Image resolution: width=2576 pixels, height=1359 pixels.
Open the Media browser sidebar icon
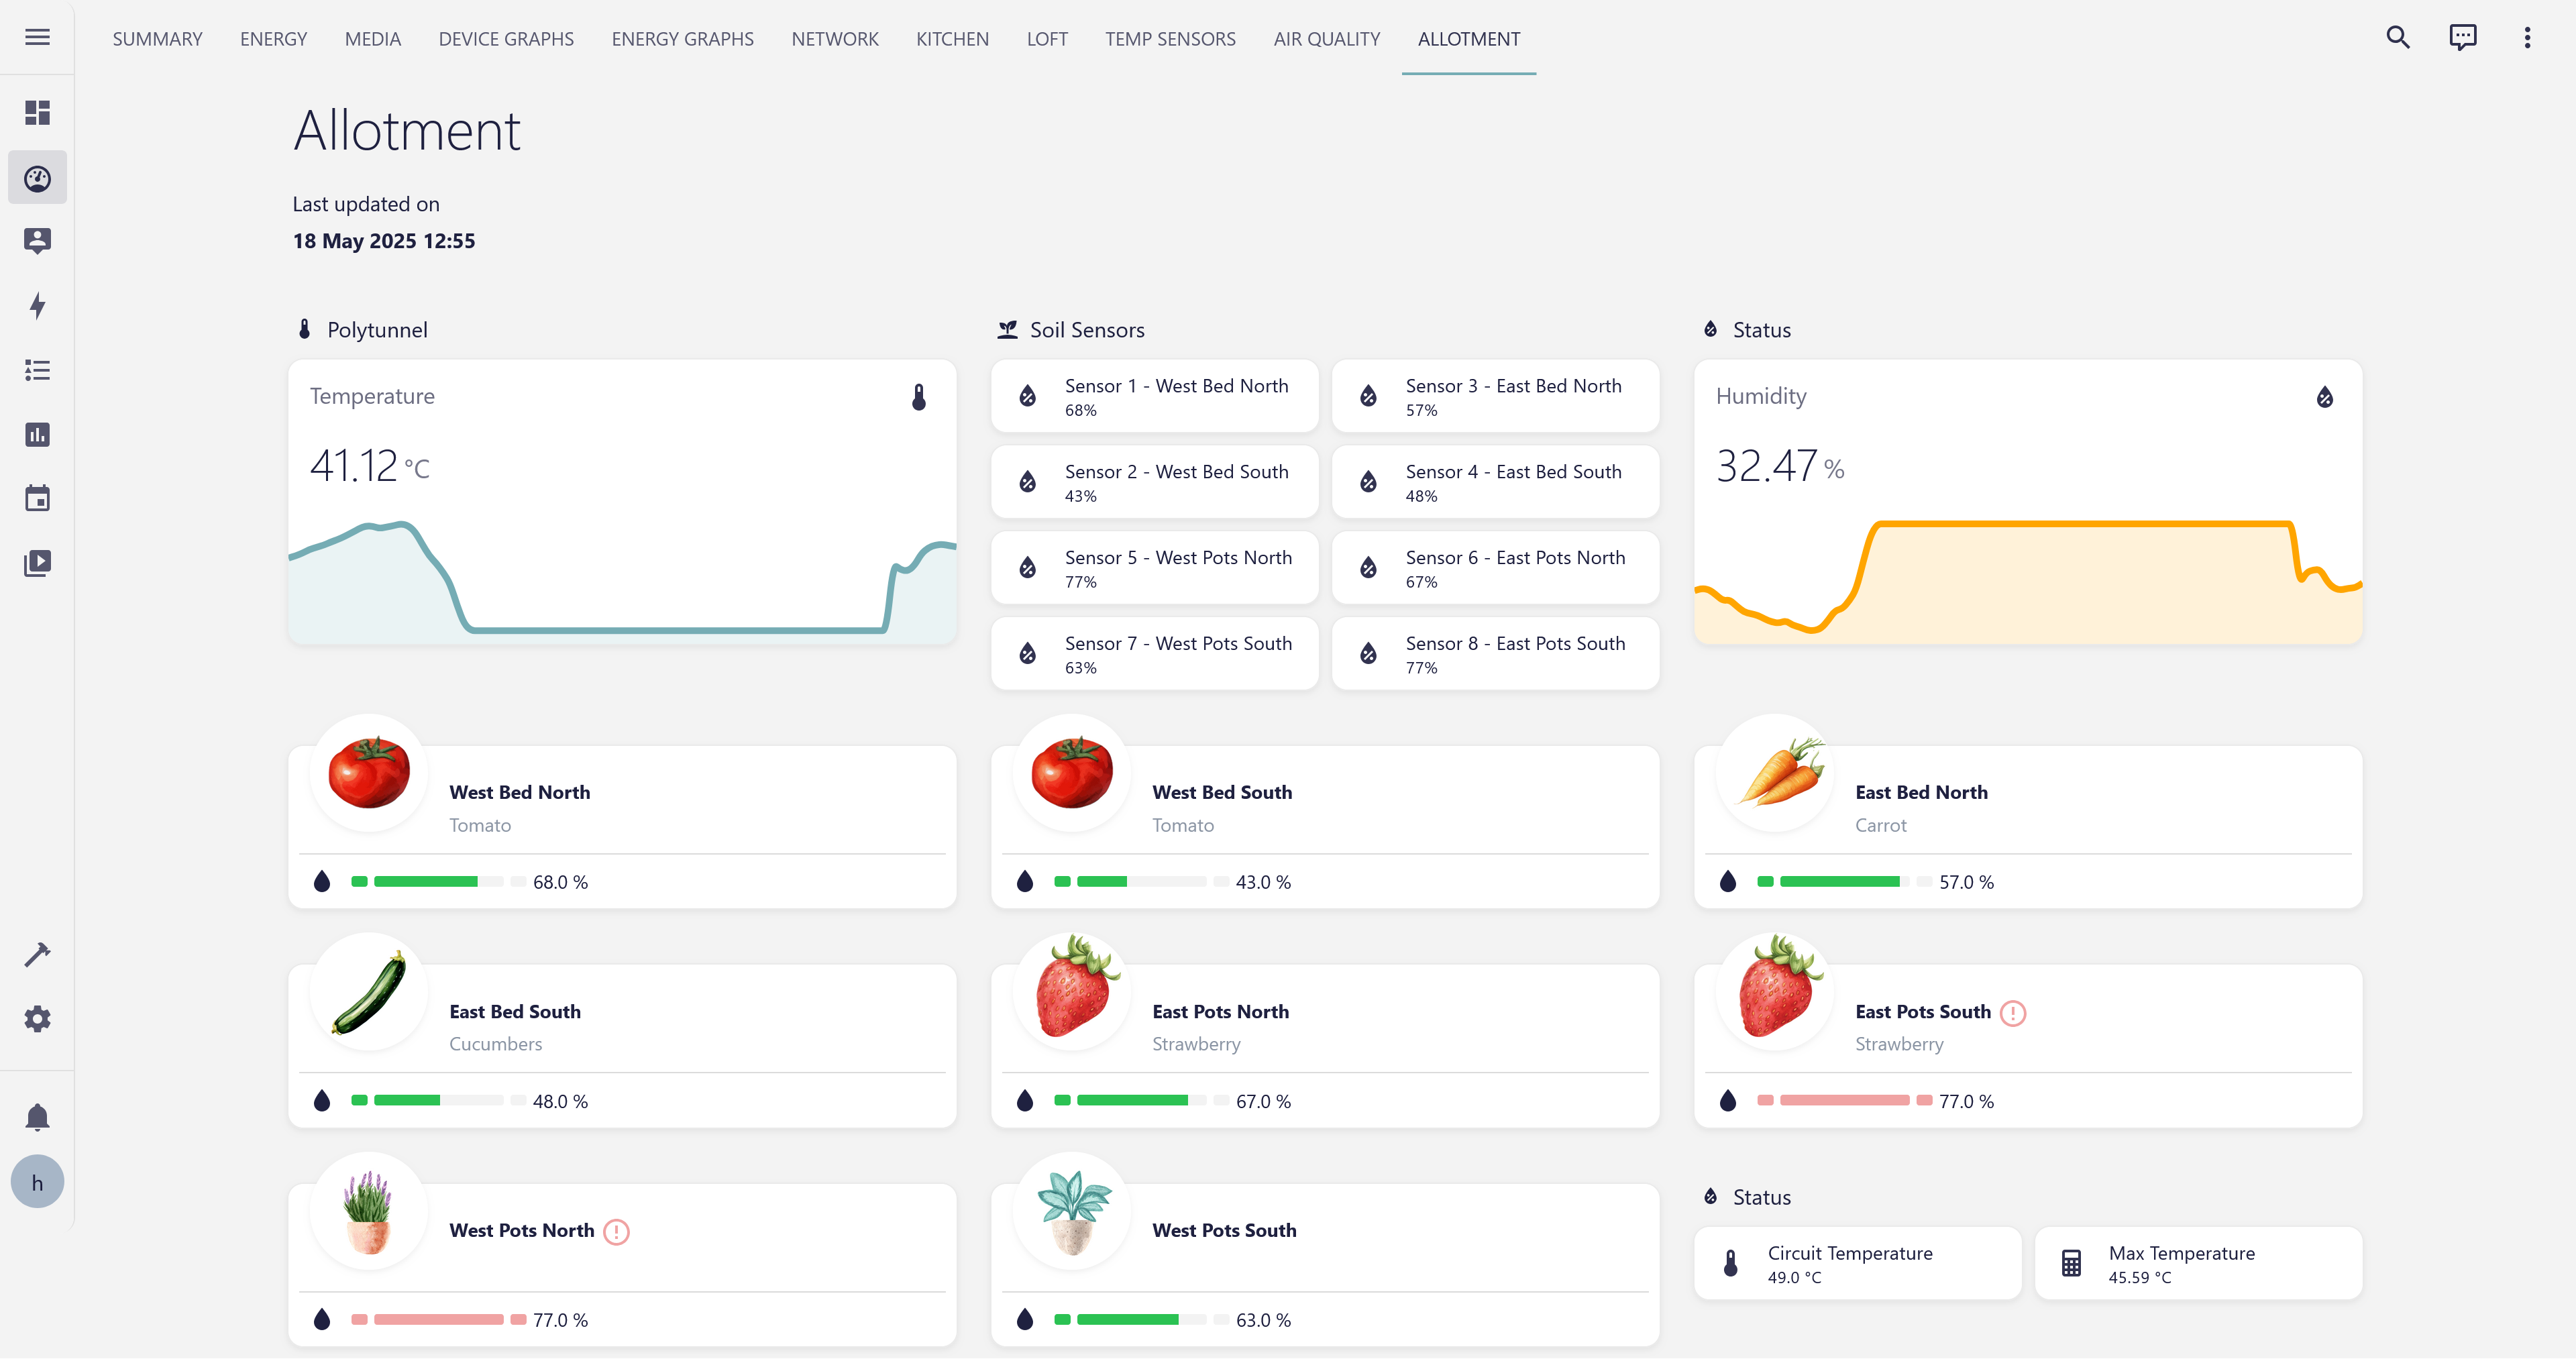click(37, 563)
